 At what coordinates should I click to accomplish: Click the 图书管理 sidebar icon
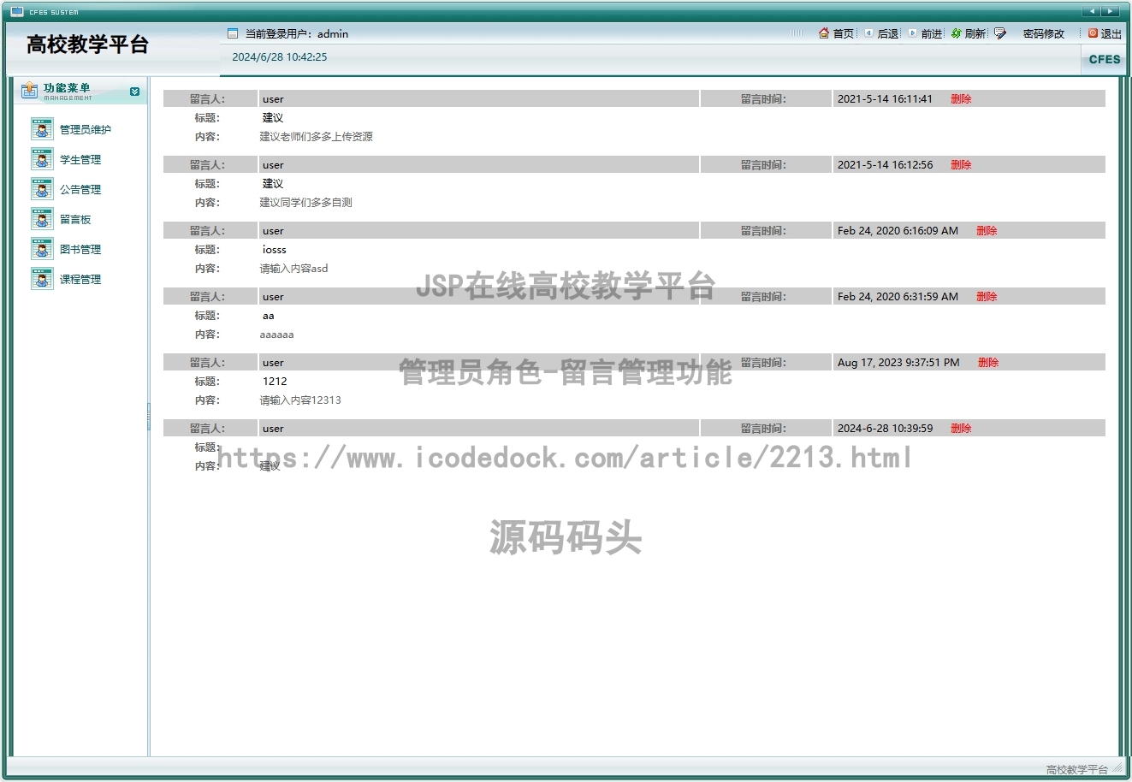point(42,249)
